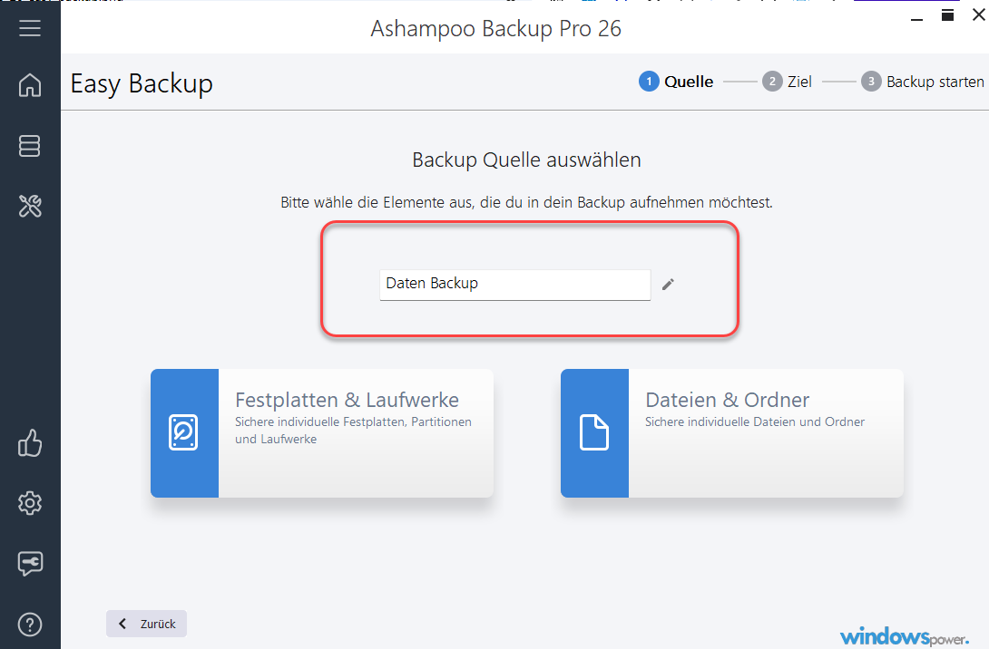Click the Zurück button
989x649 pixels.
[x=146, y=623]
